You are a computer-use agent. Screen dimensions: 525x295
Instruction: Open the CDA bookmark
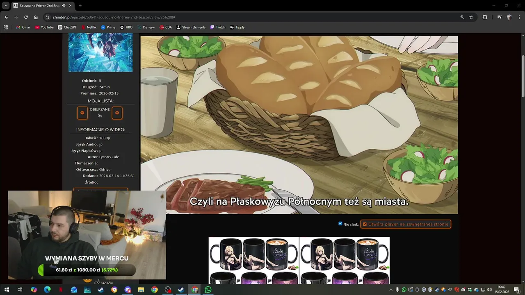pyautogui.click(x=166, y=27)
